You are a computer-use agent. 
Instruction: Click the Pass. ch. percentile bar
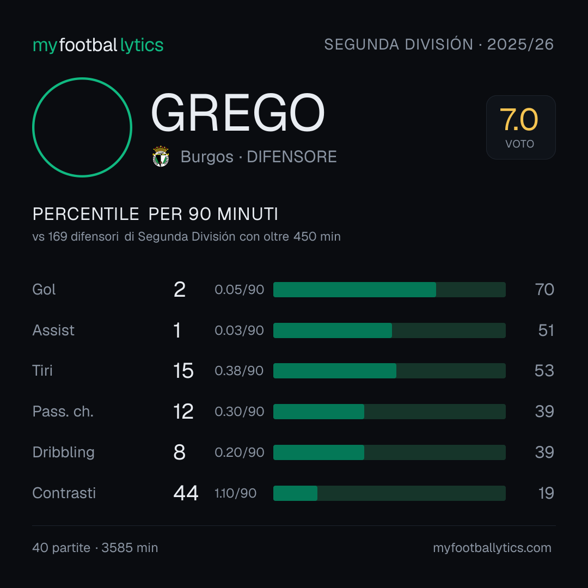(389, 412)
